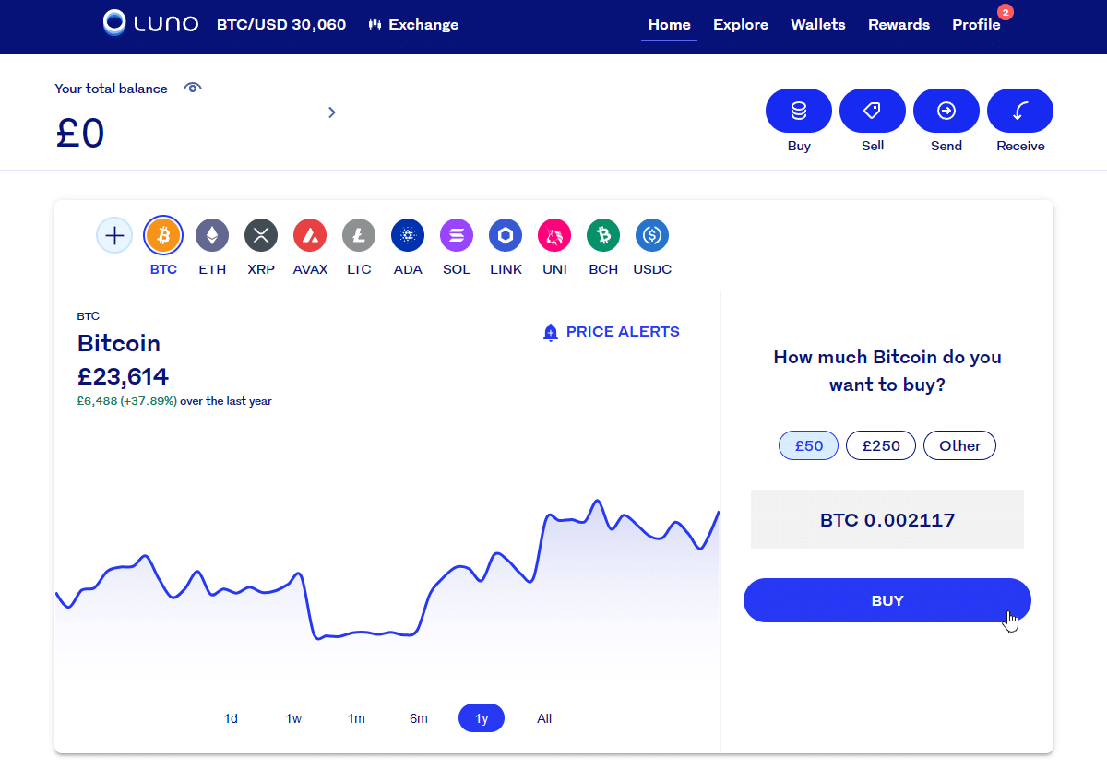Click the Profile notification badge showing 2

pos(1006,12)
